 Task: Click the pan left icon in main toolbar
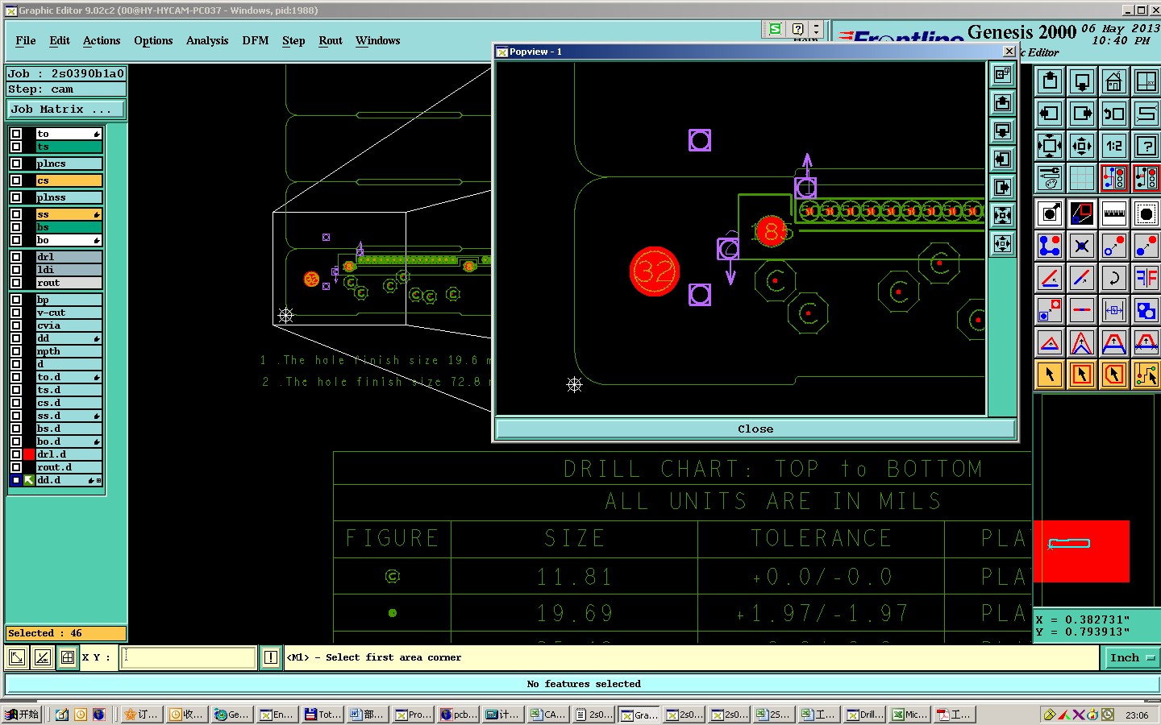pos(1050,114)
